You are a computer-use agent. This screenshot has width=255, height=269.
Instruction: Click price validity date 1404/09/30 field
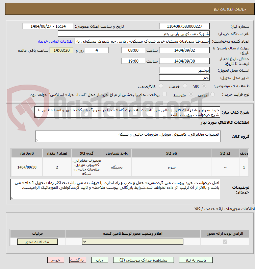pyautogui.click(x=184, y=61)
